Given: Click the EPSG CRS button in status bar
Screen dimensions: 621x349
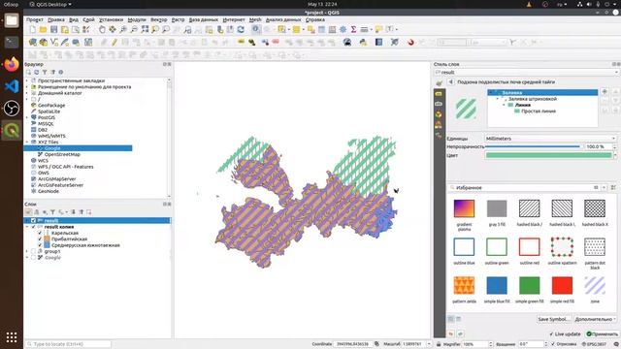Looking at the screenshot, I should pos(594,344).
